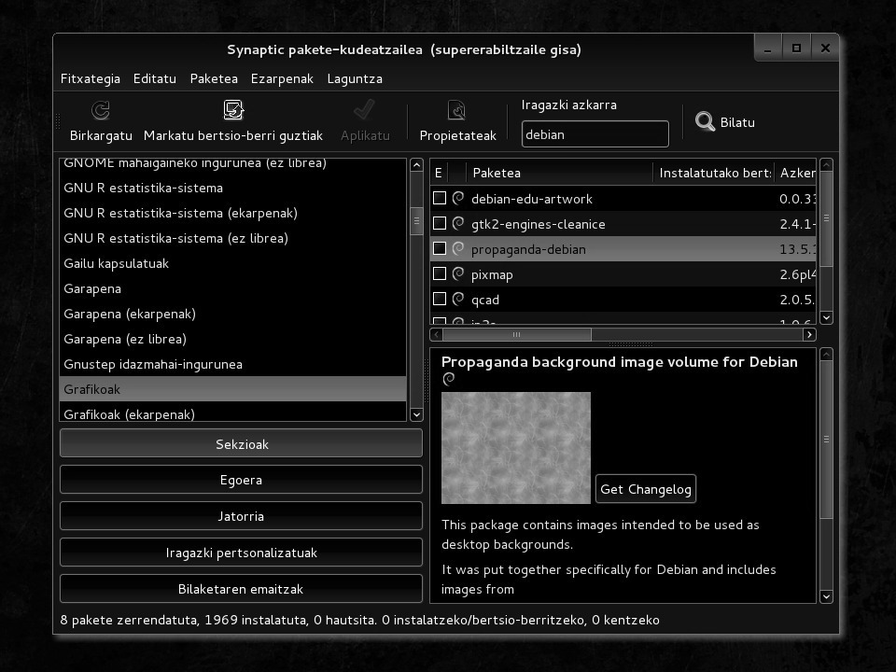This screenshot has width=896, height=672.
Task: Select Garapena (ekarpenak) section
Action: coord(232,314)
